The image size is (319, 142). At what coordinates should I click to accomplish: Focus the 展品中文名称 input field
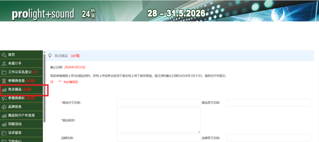click(159, 103)
